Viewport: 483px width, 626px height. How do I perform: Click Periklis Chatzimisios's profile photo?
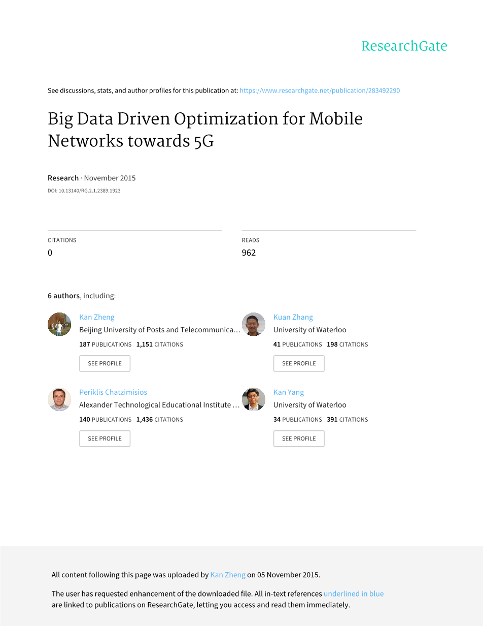coord(59,399)
